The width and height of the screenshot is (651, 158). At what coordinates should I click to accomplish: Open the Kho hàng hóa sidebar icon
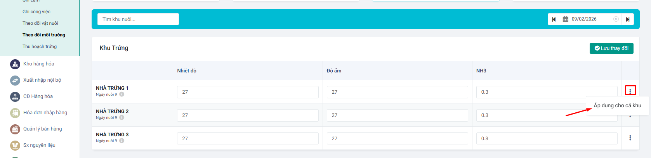(x=15, y=64)
